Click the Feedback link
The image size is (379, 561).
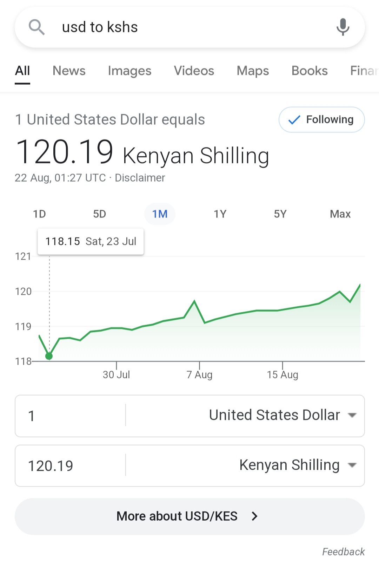coord(344,552)
